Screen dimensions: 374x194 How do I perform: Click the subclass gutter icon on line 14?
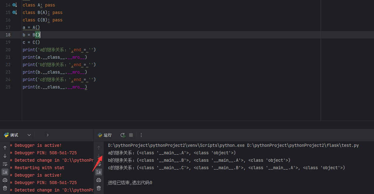coord(15,5)
